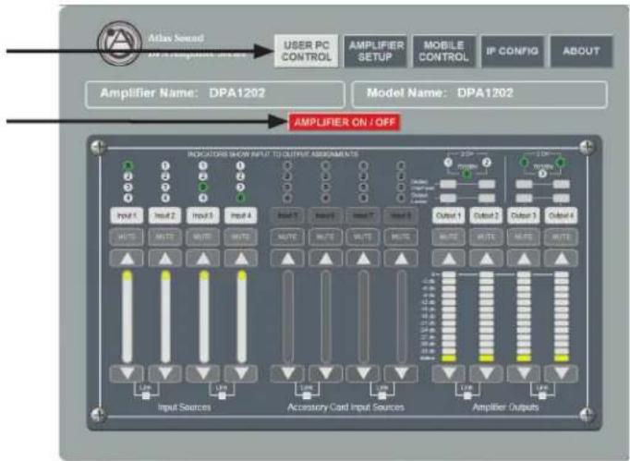Click the Model Name field showing DPA1202
The width and height of the screenshot is (630, 461).
pyautogui.click(x=479, y=94)
